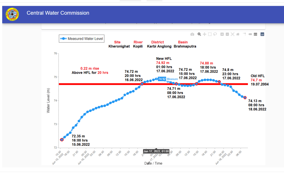Click the red Old HFL line

click(111, 84)
